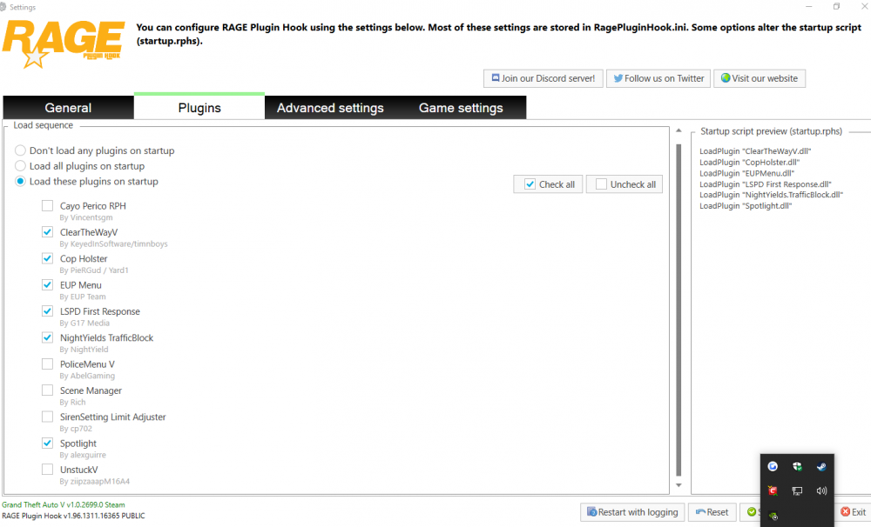Click the volume speaker tray icon

point(821,490)
